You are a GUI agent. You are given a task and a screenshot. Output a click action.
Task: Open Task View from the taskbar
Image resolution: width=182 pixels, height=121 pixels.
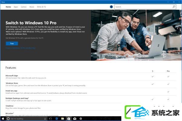(50, 119)
